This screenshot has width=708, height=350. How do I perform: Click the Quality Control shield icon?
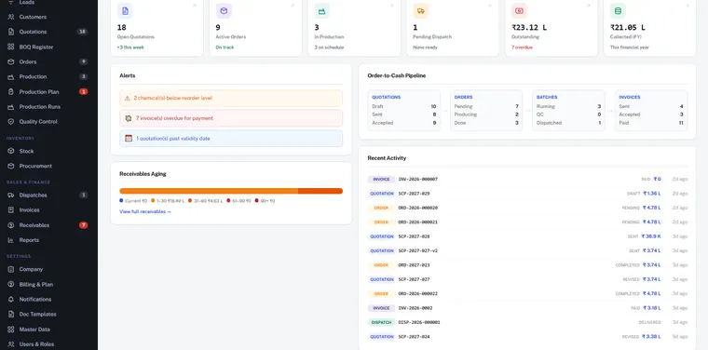(11, 122)
